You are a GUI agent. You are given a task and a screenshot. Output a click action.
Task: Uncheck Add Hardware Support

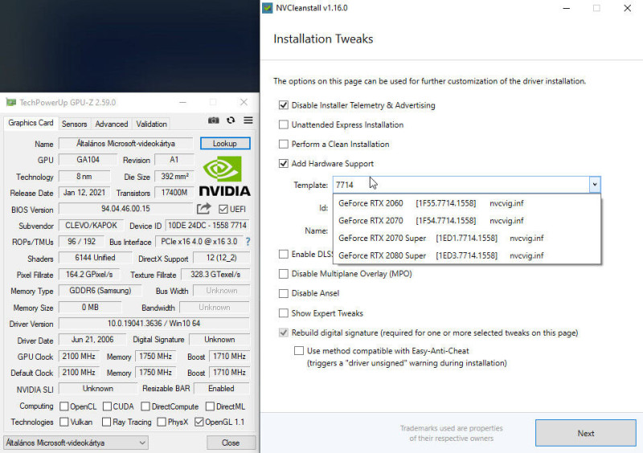point(284,163)
